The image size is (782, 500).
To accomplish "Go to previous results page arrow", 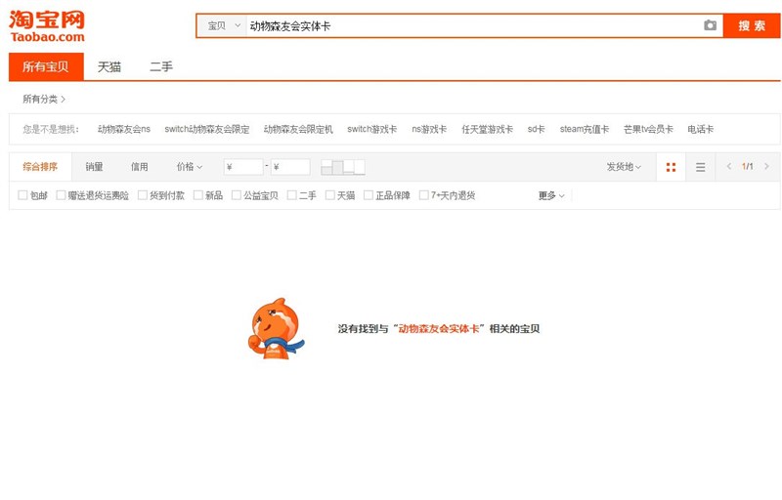I will [x=729, y=166].
